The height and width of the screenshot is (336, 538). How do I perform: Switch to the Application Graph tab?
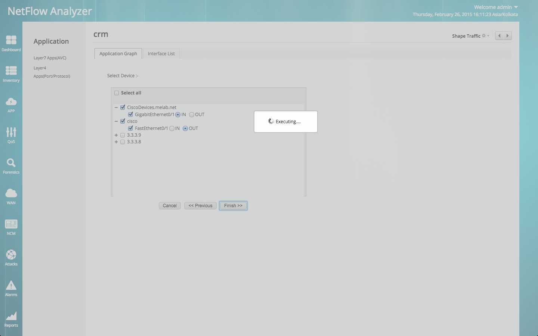point(118,54)
